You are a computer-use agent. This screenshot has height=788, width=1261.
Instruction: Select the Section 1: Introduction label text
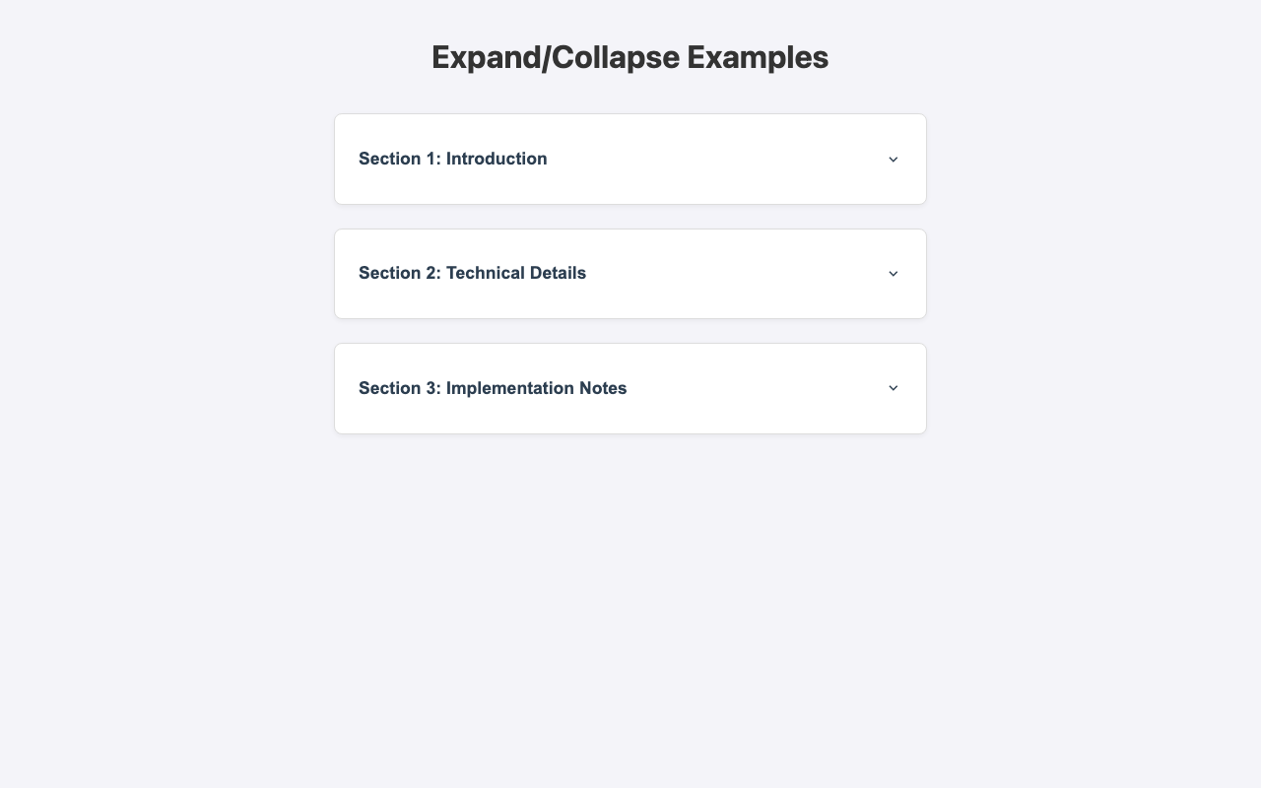click(x=453, y=159)
